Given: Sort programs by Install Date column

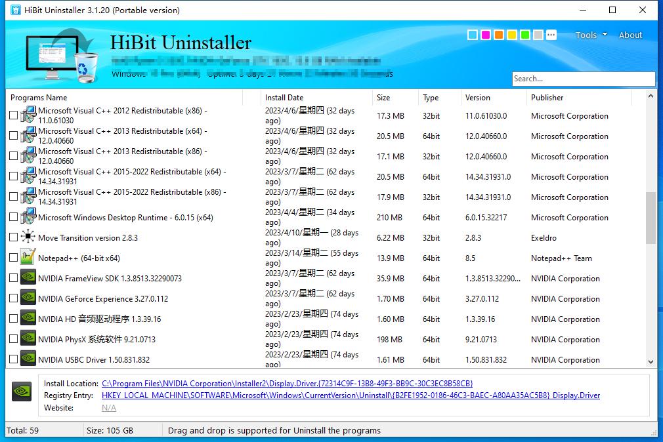Looking at the screenshot, I should coord(284,98).
